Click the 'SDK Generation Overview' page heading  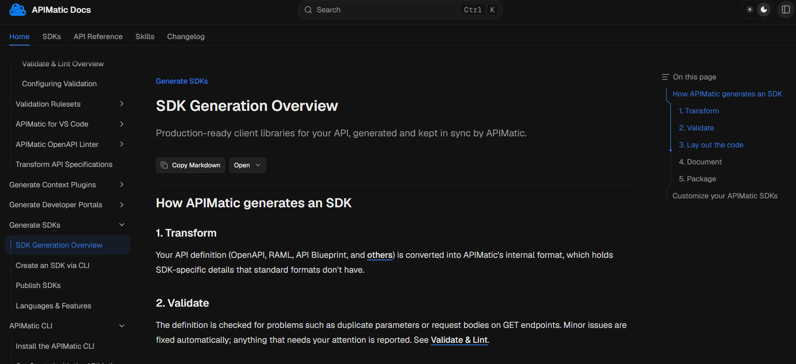click(247, 106)
